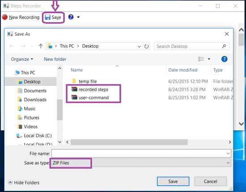Expand the help dropdown arrow in toolbar
Screen dimensions: 246x192
point(78,17)
